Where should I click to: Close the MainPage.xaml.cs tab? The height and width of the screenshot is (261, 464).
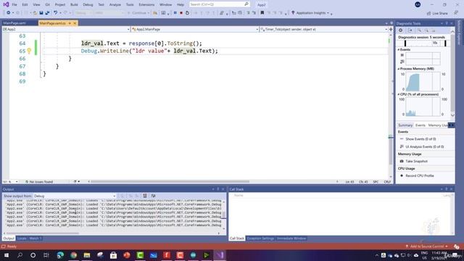tap(75, 23)
